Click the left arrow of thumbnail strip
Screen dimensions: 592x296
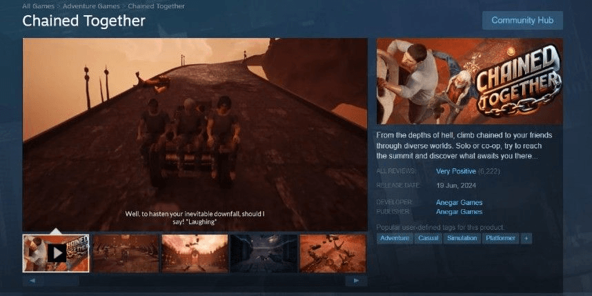click(x=32, y=281)
